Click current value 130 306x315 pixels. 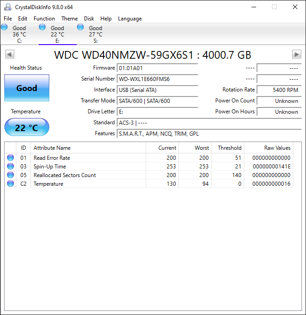coord(171,184)
